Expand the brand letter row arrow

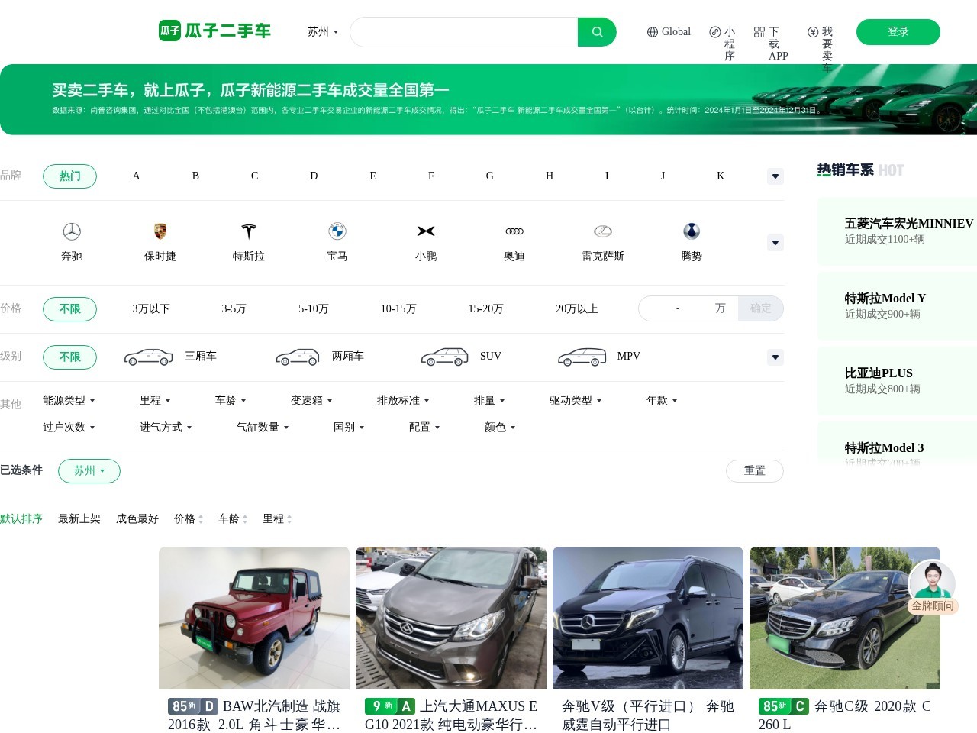[775, 176]
